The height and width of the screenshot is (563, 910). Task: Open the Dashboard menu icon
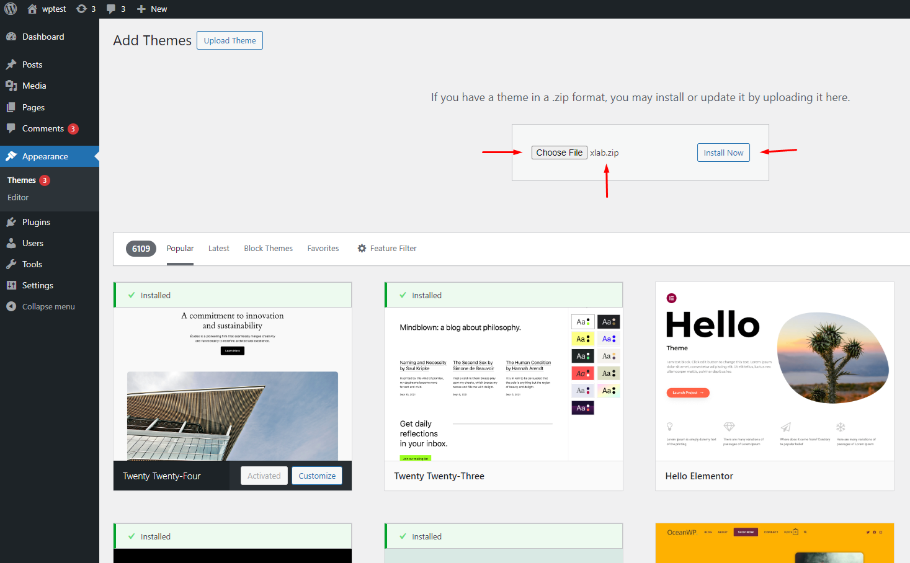point(11,37)
